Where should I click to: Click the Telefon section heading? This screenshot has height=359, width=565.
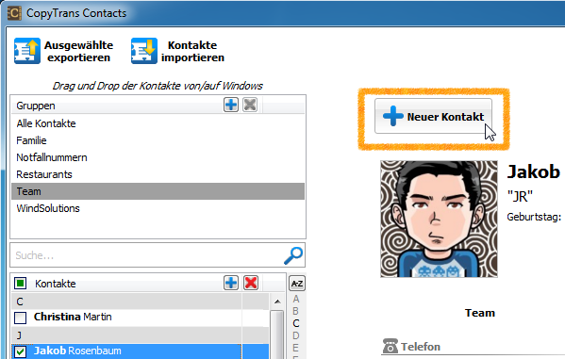point(421,347)
